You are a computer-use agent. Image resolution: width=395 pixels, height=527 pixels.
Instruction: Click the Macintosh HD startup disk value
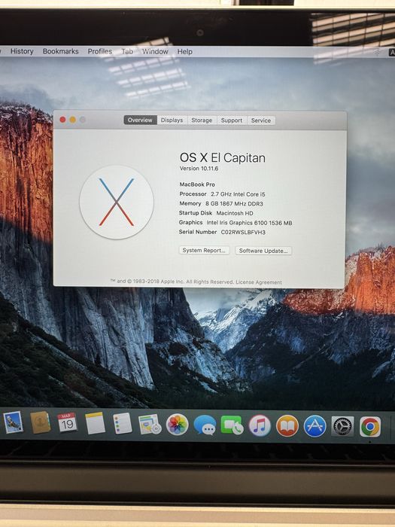[x=235, y=213]
